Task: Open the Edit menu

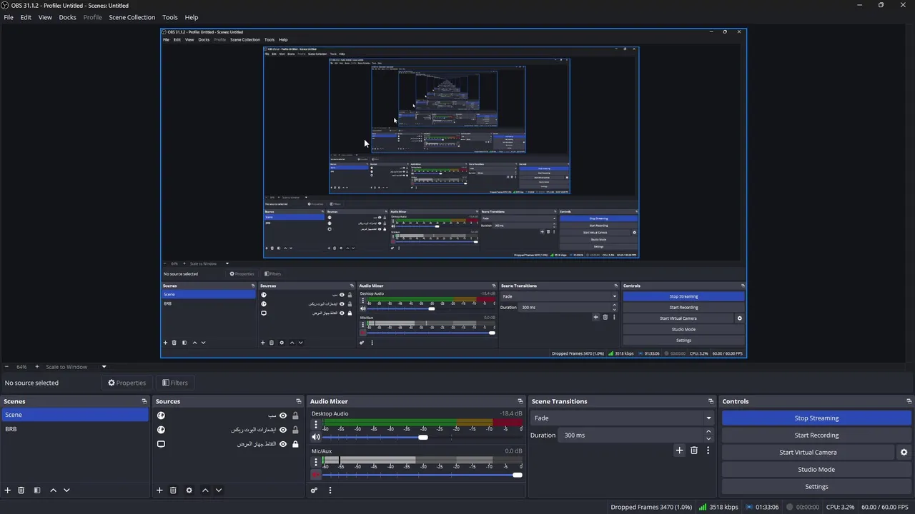Action: click(26, 17)
